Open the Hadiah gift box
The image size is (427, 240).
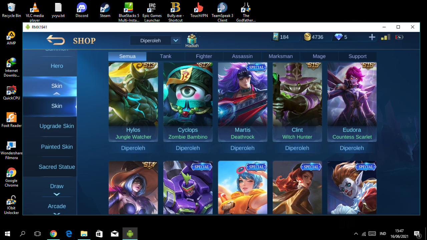(192, 41)
